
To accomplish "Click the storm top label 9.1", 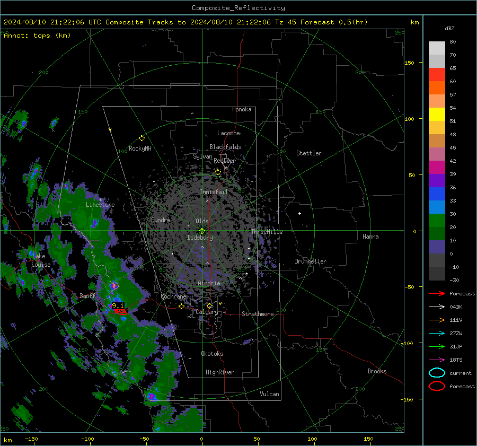I will (x=118, y=305).
